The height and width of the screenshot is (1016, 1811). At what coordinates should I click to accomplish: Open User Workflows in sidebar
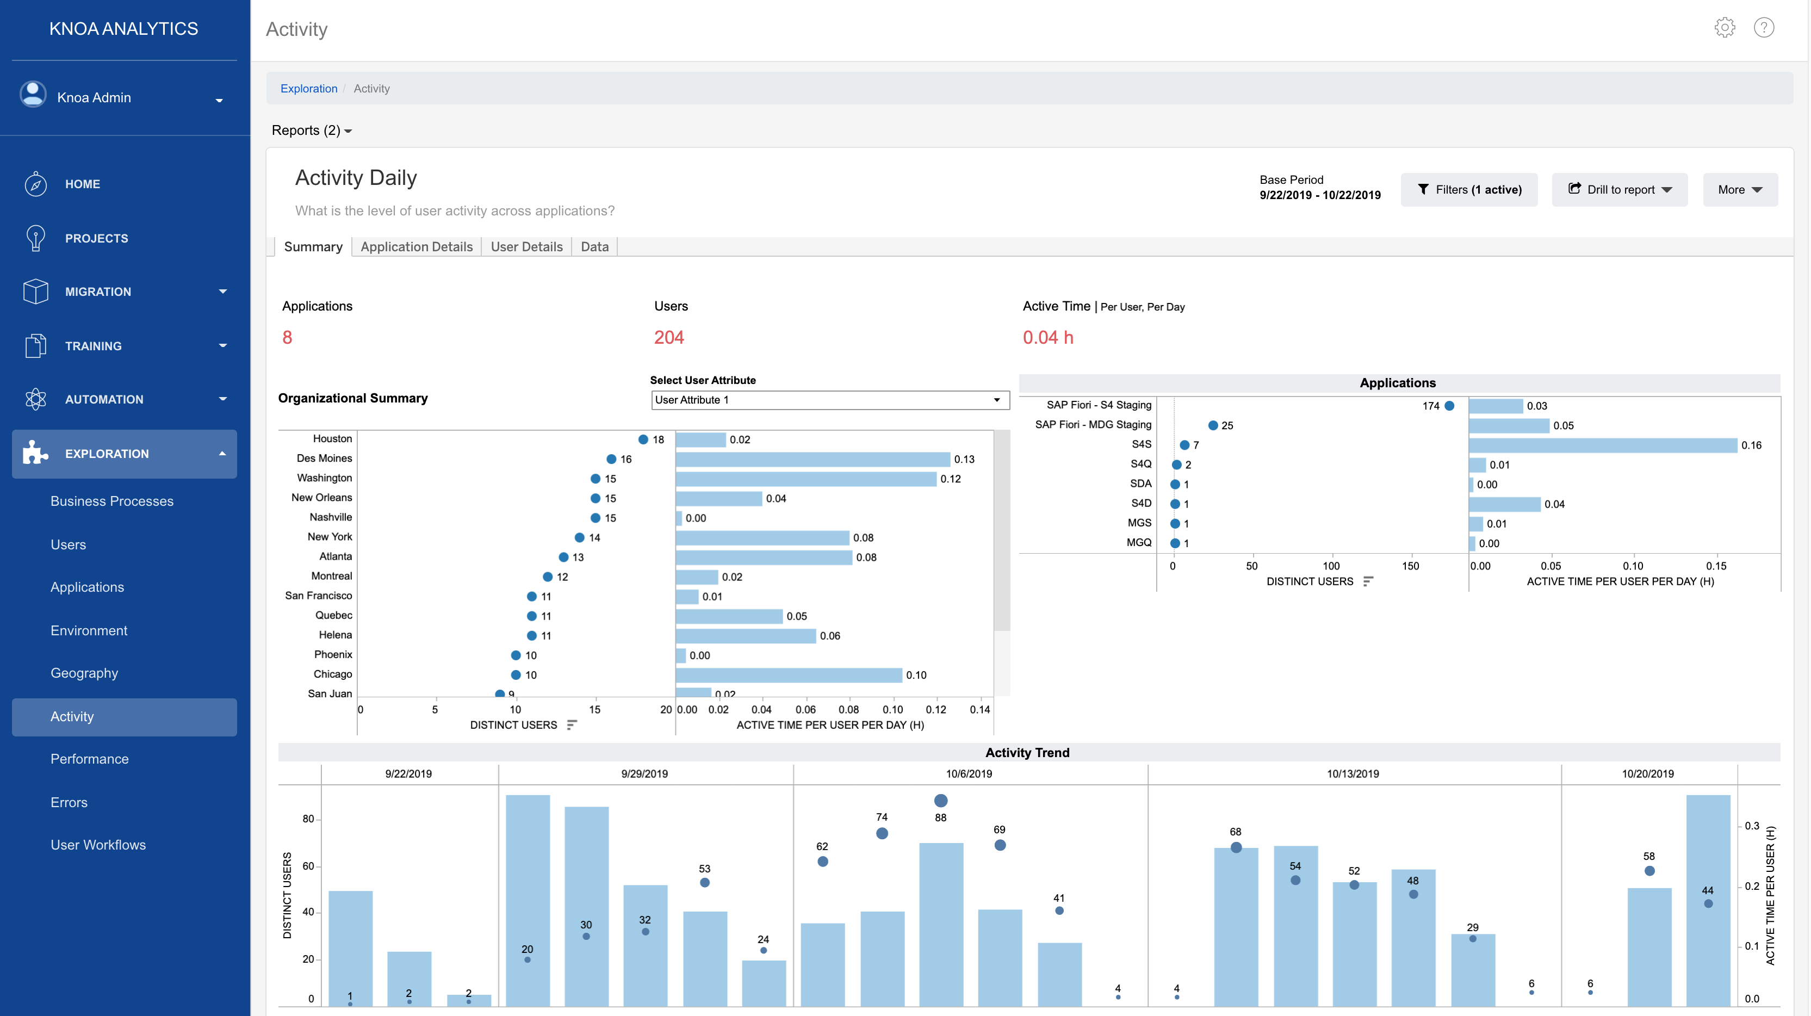(x=98, y=845)
